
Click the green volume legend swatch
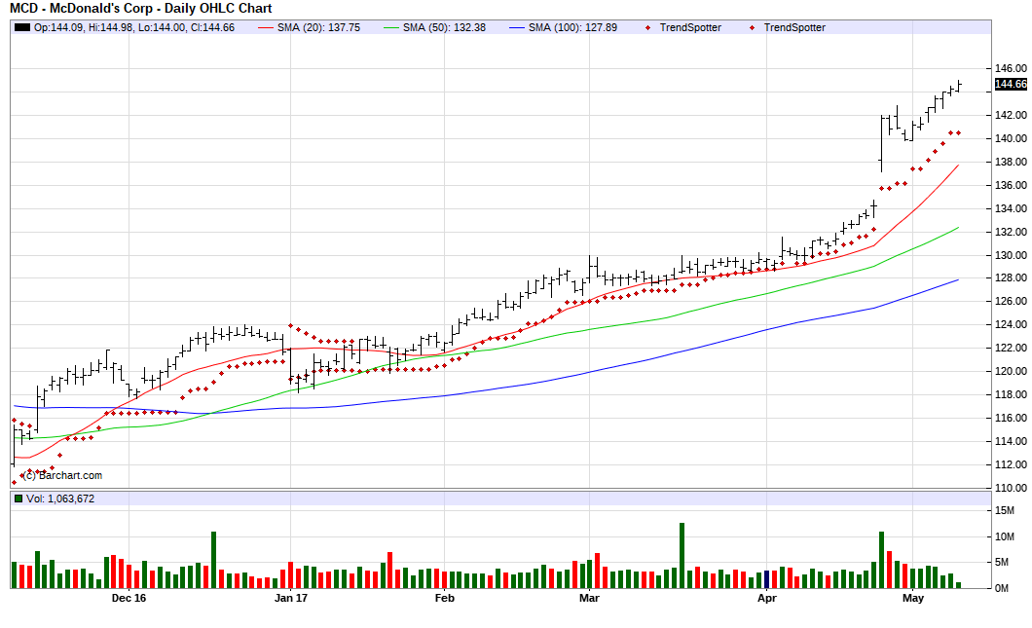pos(18,499)
